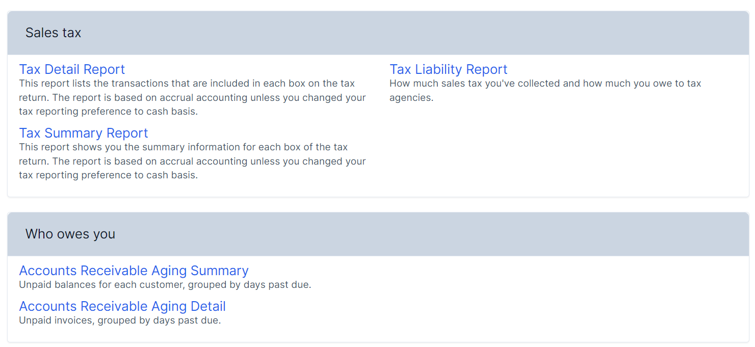Click the Tax Liability Report description text
Viewport: 755px width, 347px height.
(x=544, y=90)
